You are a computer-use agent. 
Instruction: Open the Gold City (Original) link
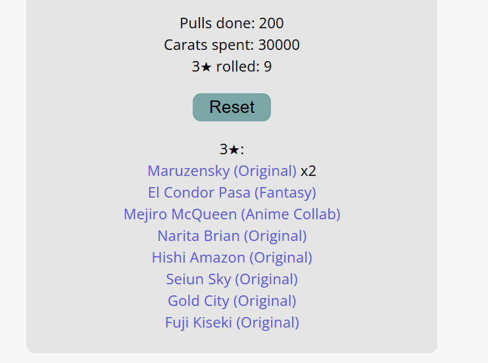point(232,301)
